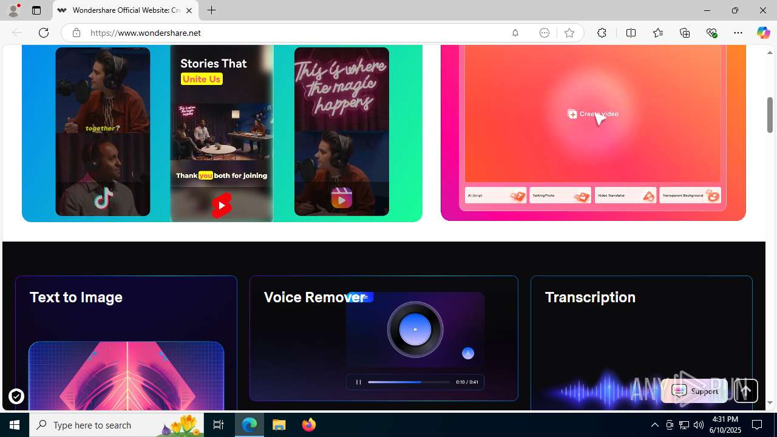
Task: Open the Text to Image card
Action: pyautogui.click(x=126, y=343)
